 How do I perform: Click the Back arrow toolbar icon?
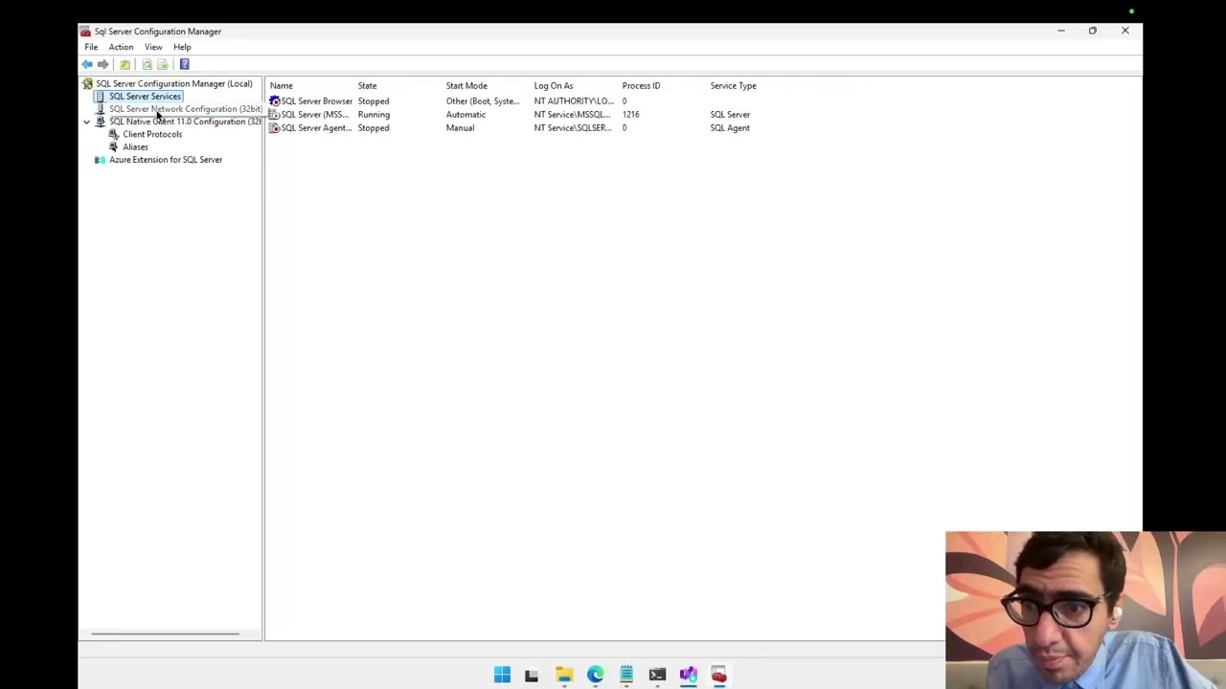pyautogui.click(x=87, y=64)
